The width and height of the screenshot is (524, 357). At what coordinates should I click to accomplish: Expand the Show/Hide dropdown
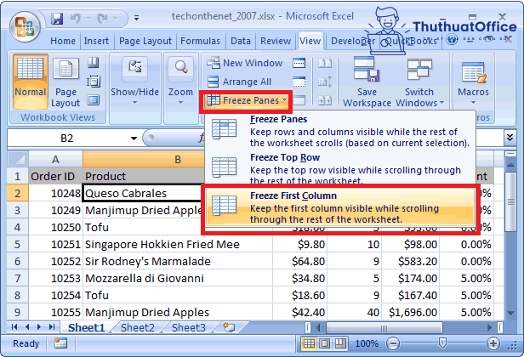click(134, 81)
